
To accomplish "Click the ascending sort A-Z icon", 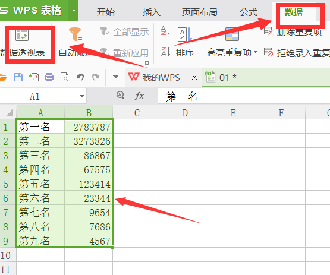I will [165, 31].
